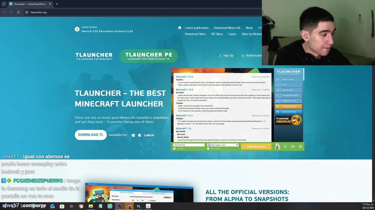The width and height of the screenshot is (375, 210).
Task: Open the Mods menu item
Action: click(249, 28)
